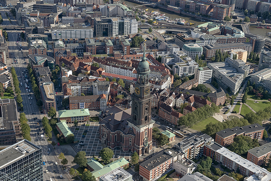Click the round tree below the church plaza

106,154
